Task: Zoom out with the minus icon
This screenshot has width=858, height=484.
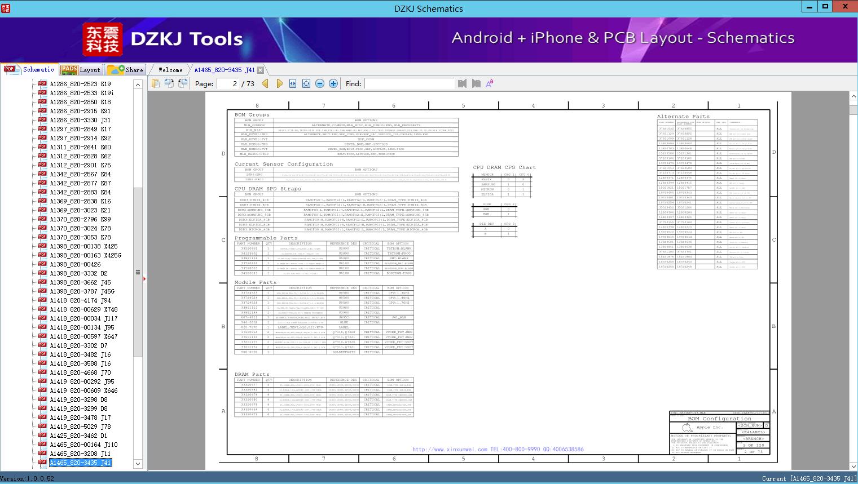Action: click(320, 83)
